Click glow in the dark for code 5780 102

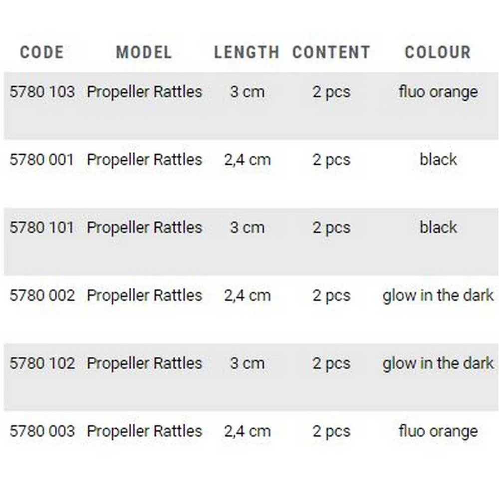point(438,363)
